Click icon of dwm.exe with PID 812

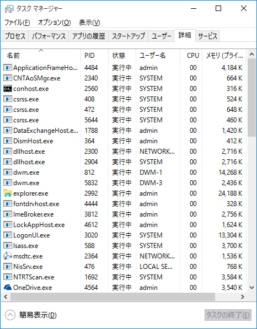[x=8, y=172]
